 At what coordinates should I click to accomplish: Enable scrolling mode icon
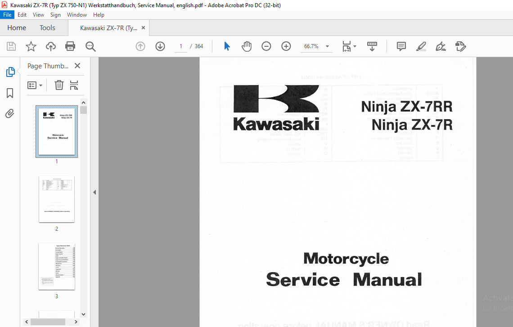(x=372, y=46)
